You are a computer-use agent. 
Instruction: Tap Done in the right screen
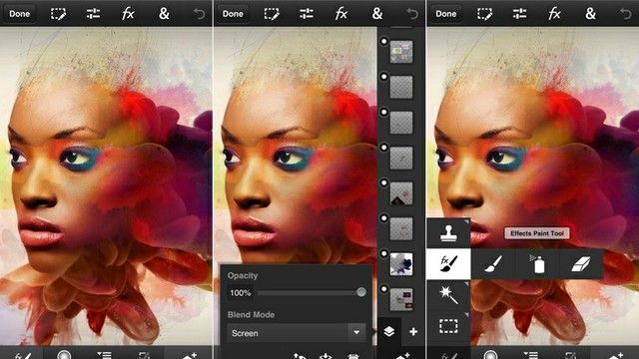(446, 14)
